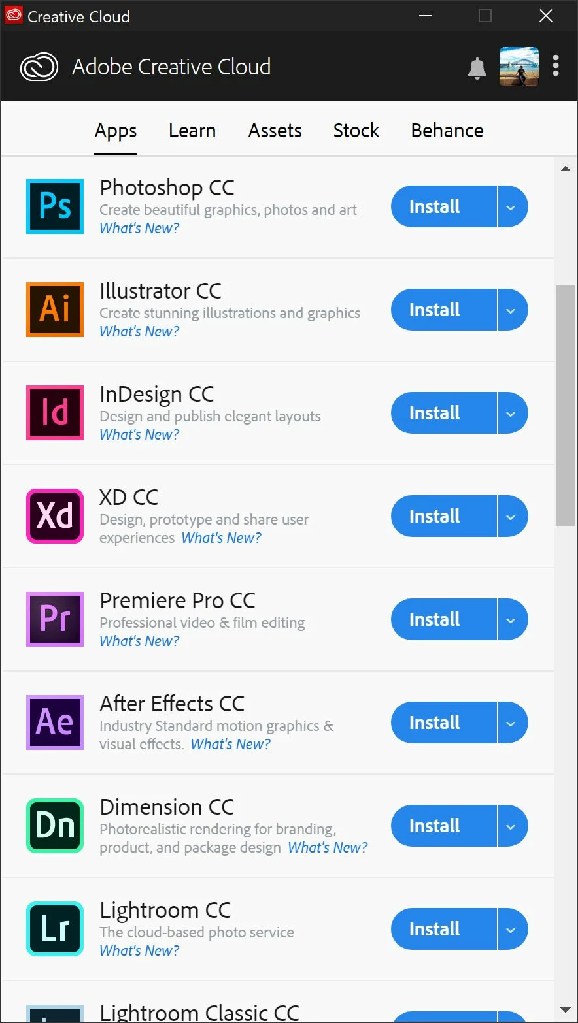Viewport: 578px width, 1023px height.
Task: Open notifications with the bell icon
Action: coord(477,67)
